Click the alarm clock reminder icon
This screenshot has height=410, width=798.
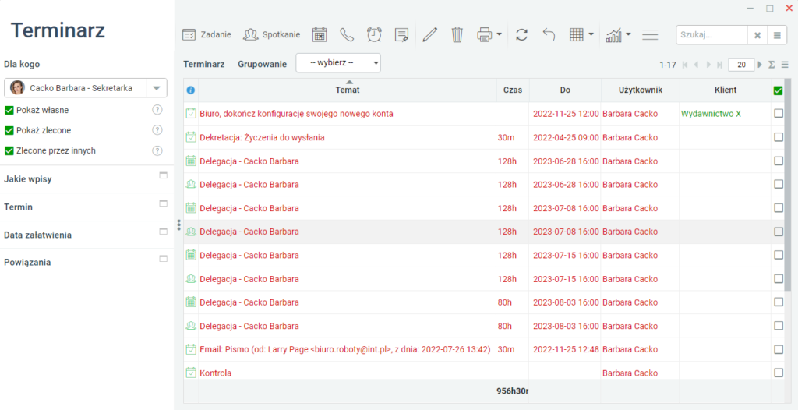coord(375,34)
